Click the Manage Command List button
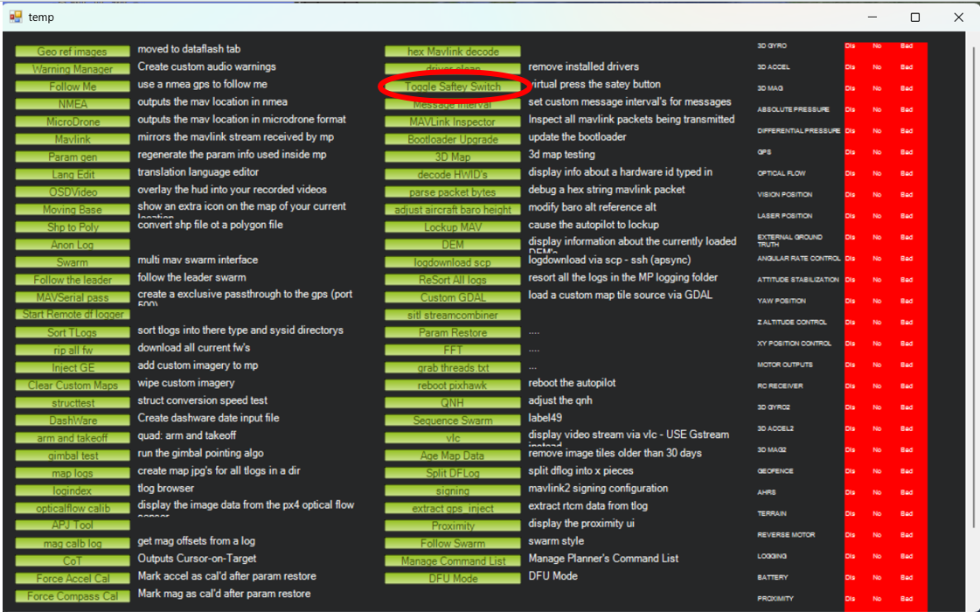Image resolution: width=980 pixels, height=612 pixels. point(453,561)
